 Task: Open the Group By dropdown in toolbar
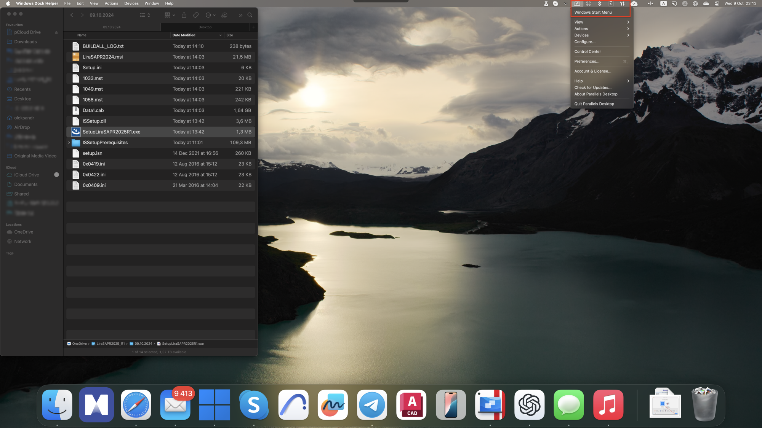170,15
